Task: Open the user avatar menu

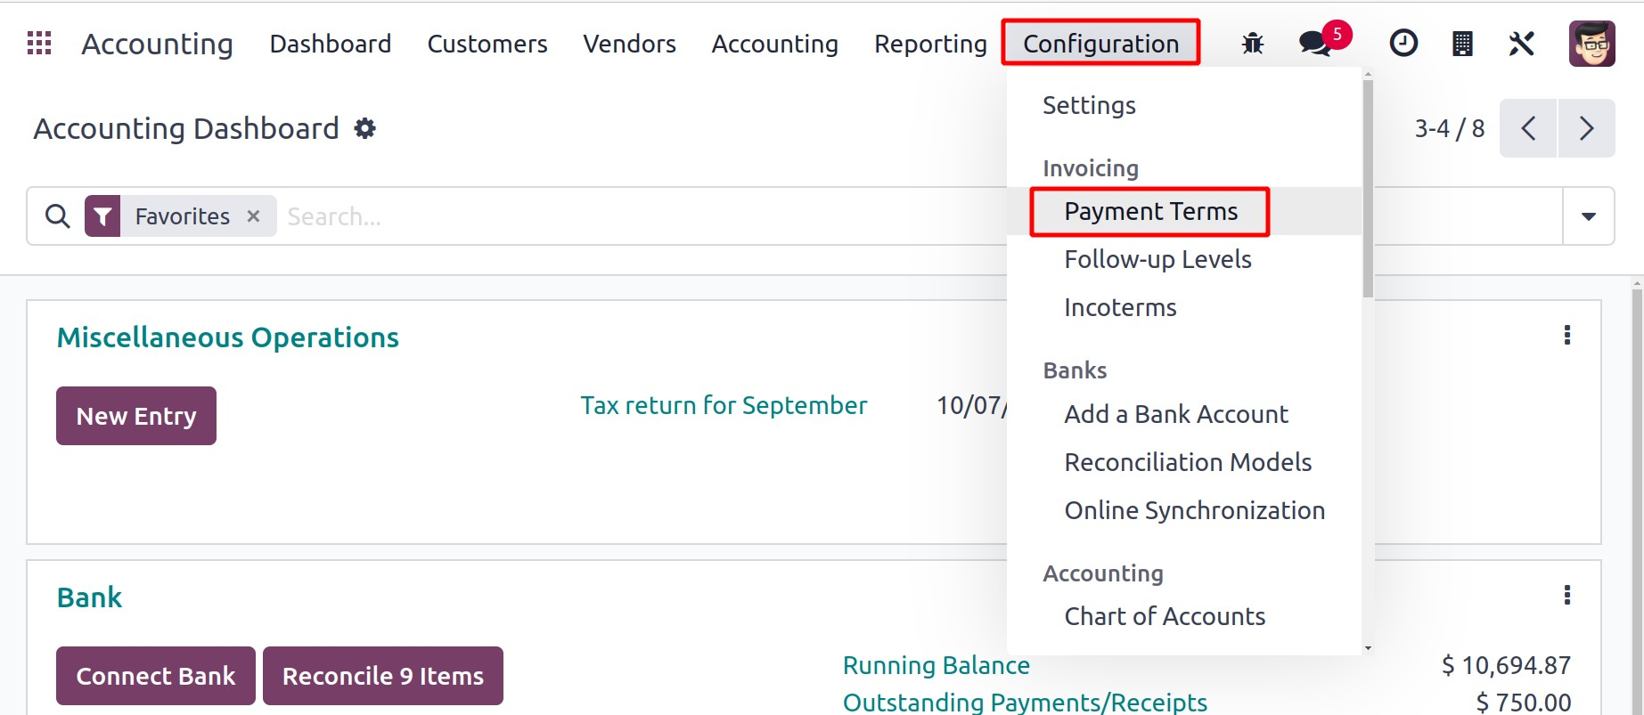Action: [1591, 43]
